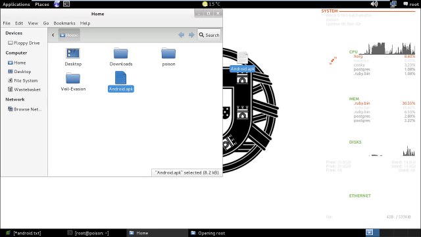
Task: Switch to Opening root taskbar item
Action: (220, 233)
